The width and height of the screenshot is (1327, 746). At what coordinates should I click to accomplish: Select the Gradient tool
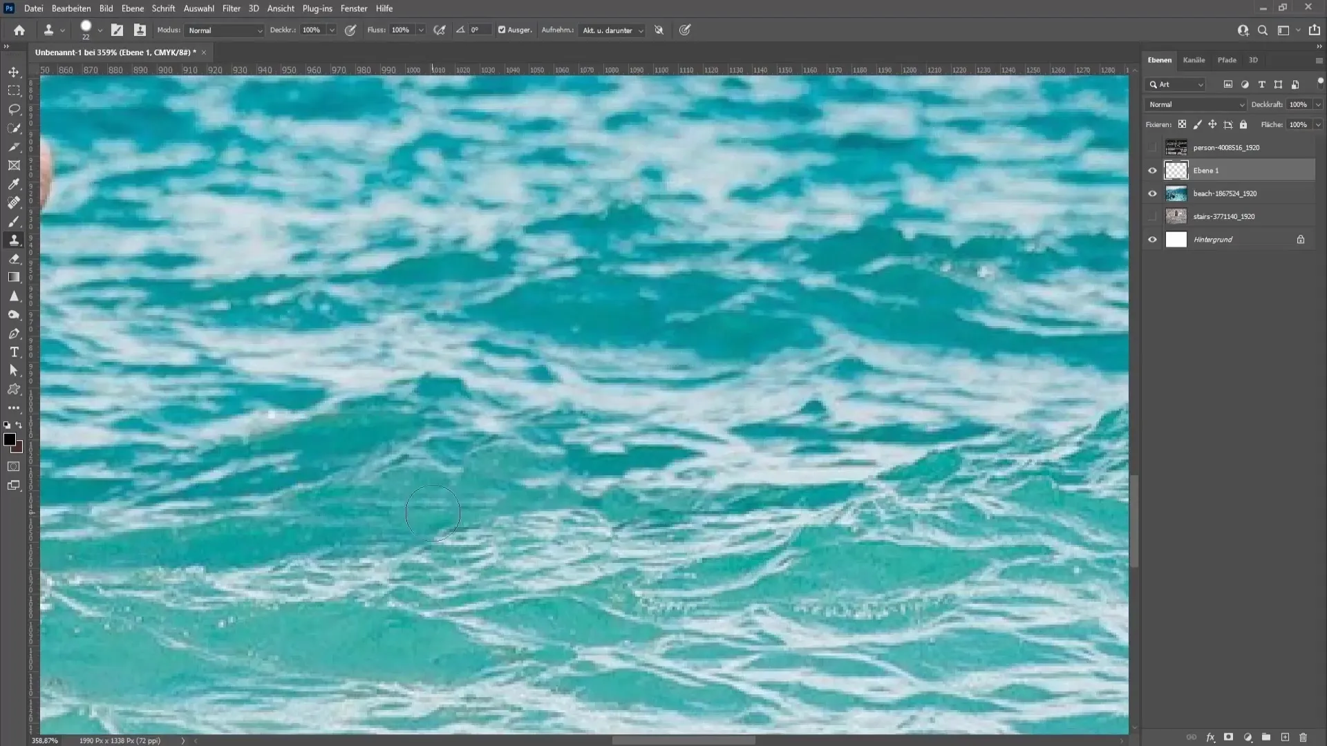tap(14, 278)
